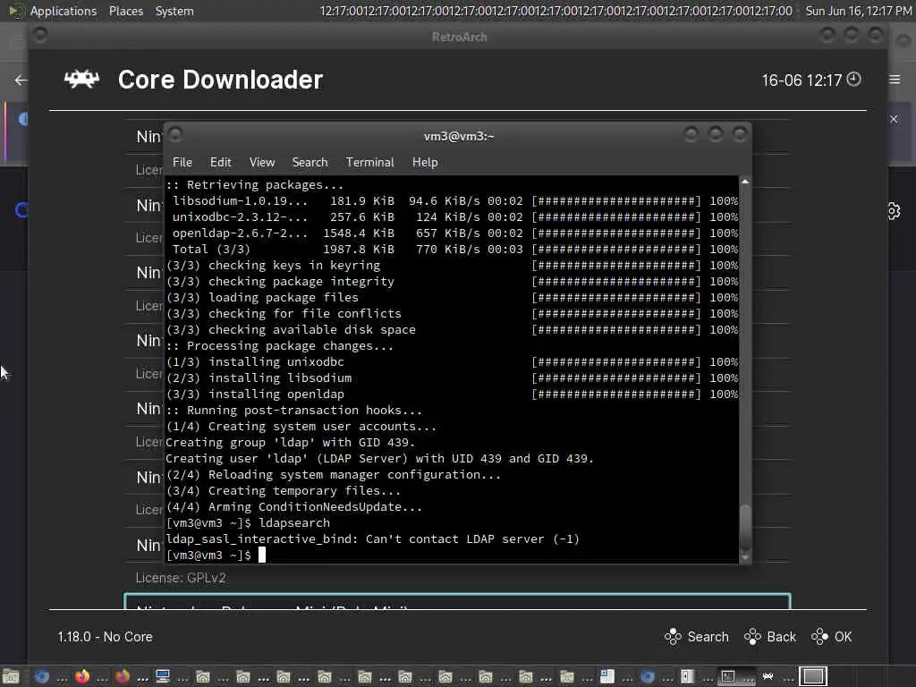Click the Search button in RetroArch footer
916x687 pixels.
click(x=696, y=637)
